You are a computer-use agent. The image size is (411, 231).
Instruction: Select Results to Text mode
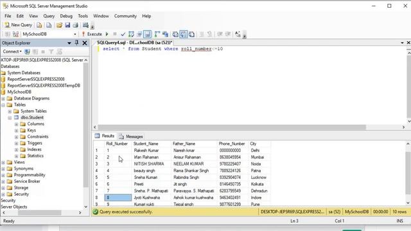coord(175,34)
